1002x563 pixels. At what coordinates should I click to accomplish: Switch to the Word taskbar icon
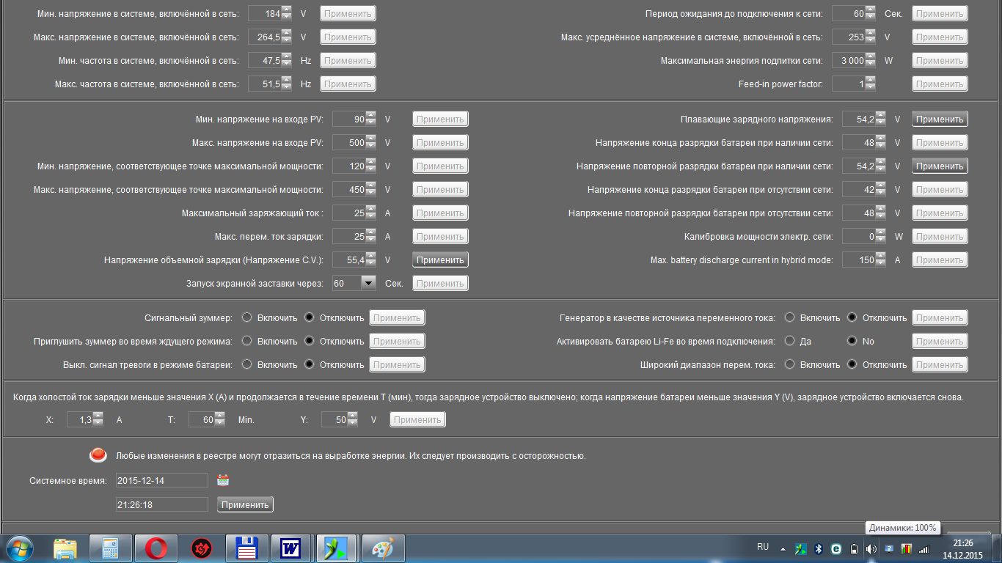tap(291, 548)
